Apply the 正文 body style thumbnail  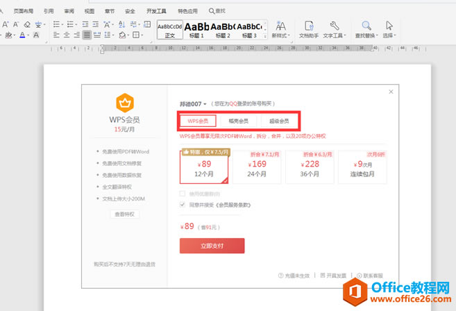pyautogui.click(x=170, y=30)
